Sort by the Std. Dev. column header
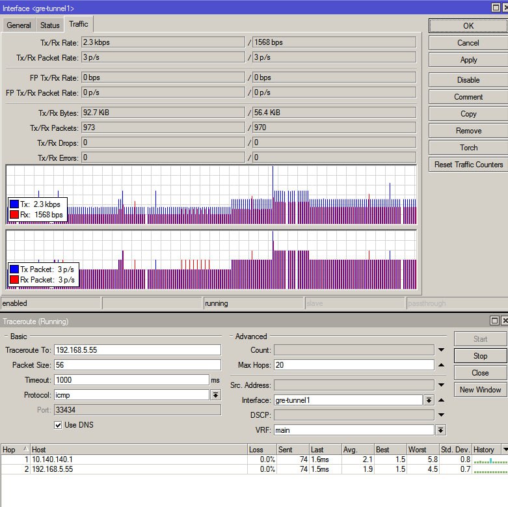 pos(455,450)
